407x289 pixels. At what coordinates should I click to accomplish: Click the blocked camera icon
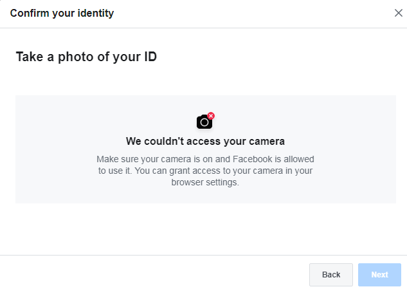point(204,122)
